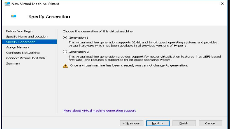The width and height of the screenshot is (231, 129).
Task: Cancel the virtual machine wizard
Action: coord(210,123)
